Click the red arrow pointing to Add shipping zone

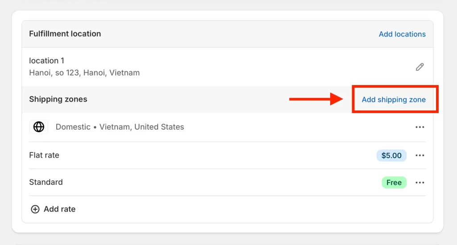(316, 99)
